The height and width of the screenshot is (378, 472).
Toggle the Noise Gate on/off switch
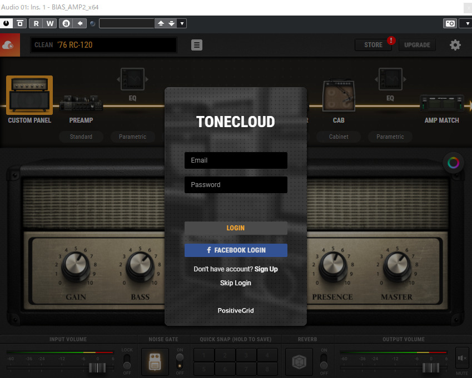pos(180,361)
